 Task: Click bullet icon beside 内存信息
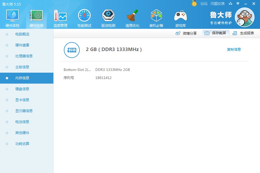(7, 78)
